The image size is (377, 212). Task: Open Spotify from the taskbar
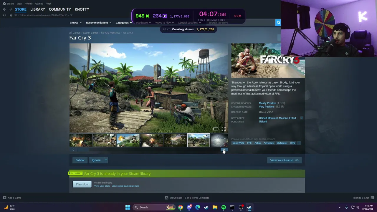[x=224, y=207]
